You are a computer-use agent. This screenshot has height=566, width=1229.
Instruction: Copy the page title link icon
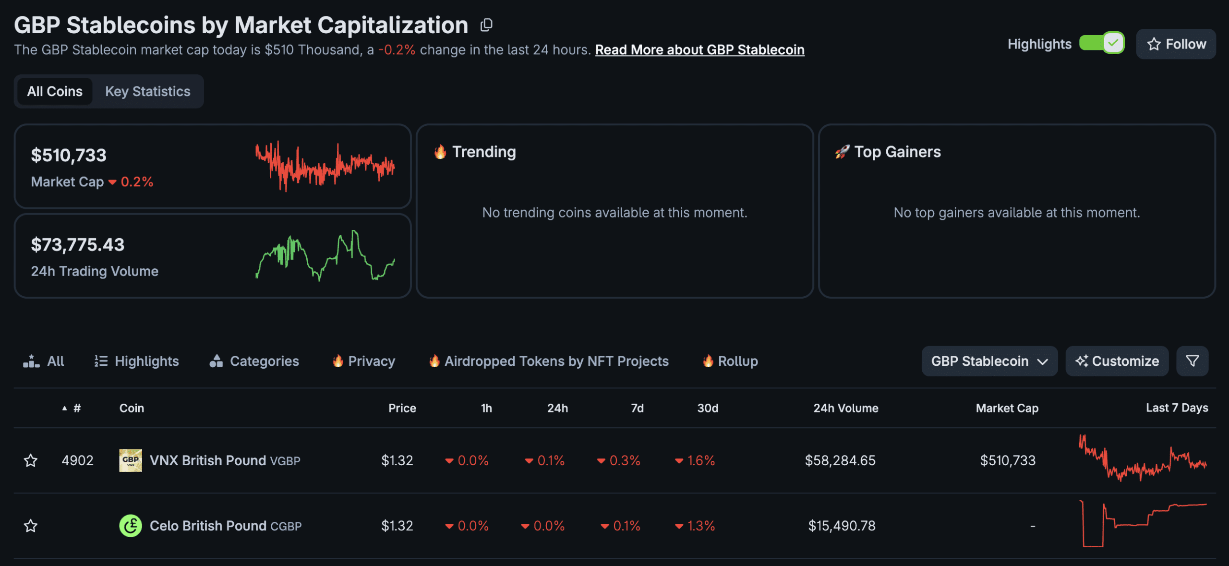[486, 24]
